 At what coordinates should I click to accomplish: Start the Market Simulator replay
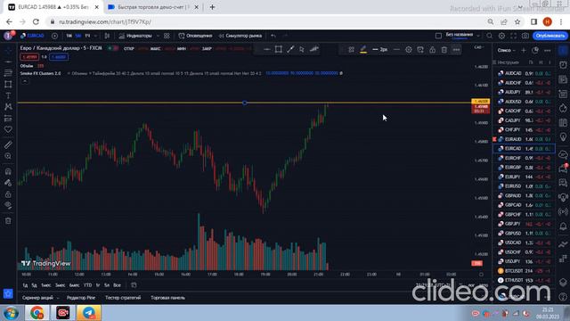[x=240, y=36]
